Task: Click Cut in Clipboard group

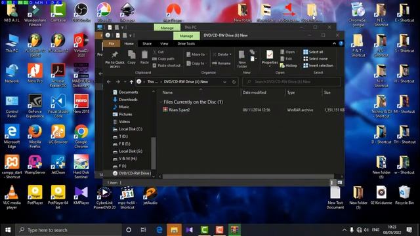Action: click(158, 52)
